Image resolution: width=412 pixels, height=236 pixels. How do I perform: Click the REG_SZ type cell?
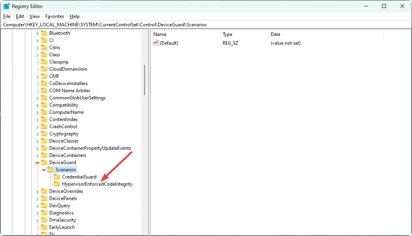click(231, 43)
